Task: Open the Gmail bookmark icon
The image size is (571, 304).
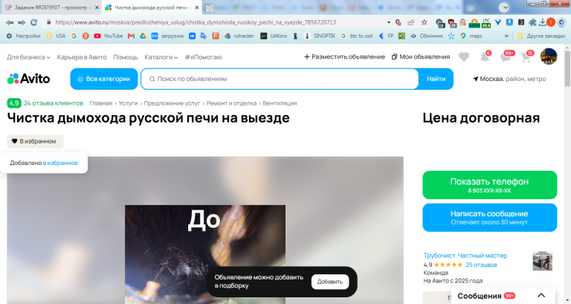Action: [x=131, y=36]
